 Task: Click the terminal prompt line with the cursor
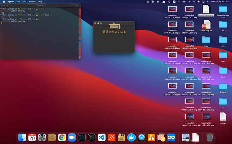(x=1, y=23)
